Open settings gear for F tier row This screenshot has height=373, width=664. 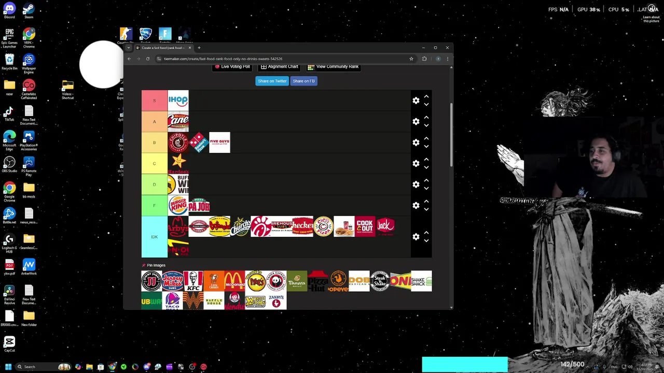pyautogui.click(x=416, y=205)
